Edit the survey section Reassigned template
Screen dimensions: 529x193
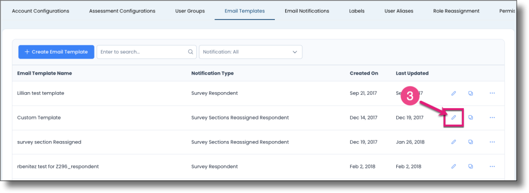[x=454, y=142]
